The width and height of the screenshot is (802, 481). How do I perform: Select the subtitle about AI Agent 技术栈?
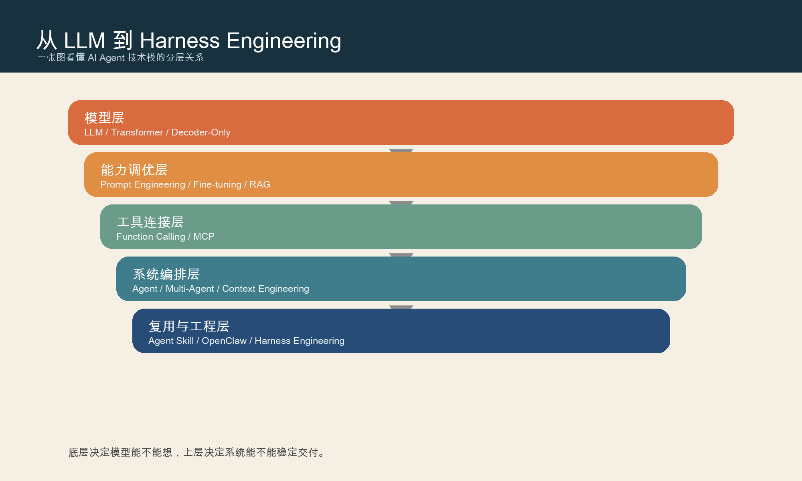pyautogui.click(x=121, y=58)
